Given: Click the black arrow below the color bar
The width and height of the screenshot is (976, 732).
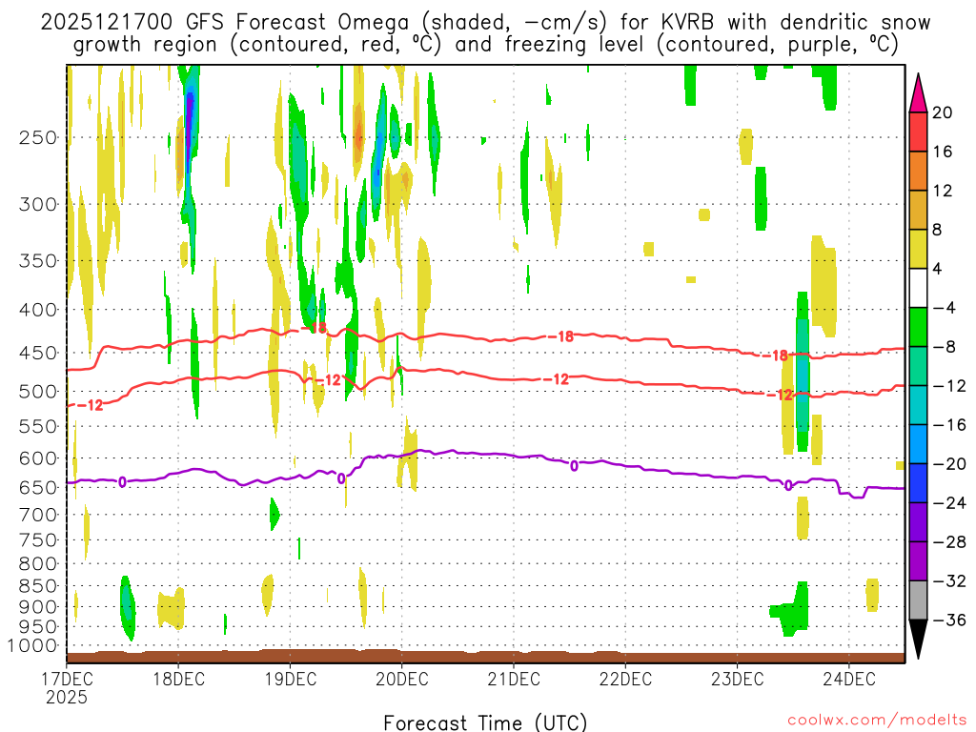Looking at the screenshot, I should coord(919,640).
